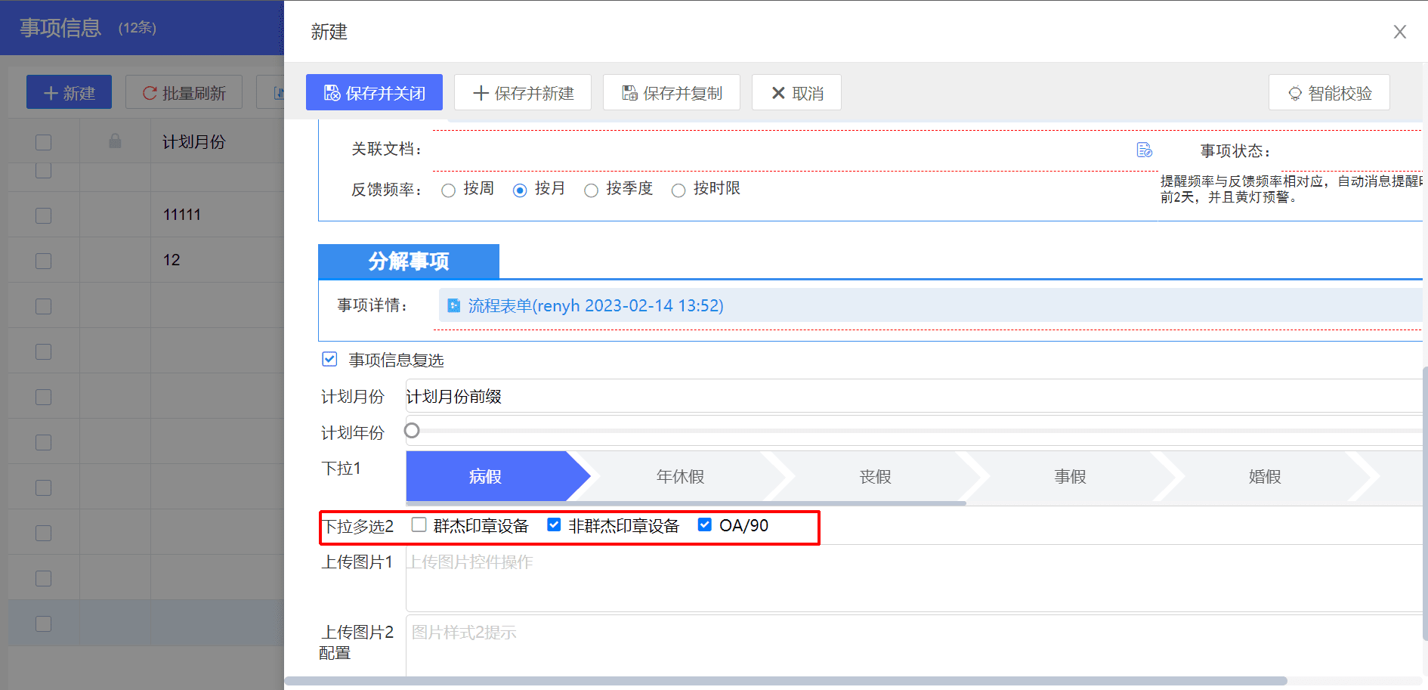
Task: Close the 新建 dialog with X
Action: pos(1400,32)
